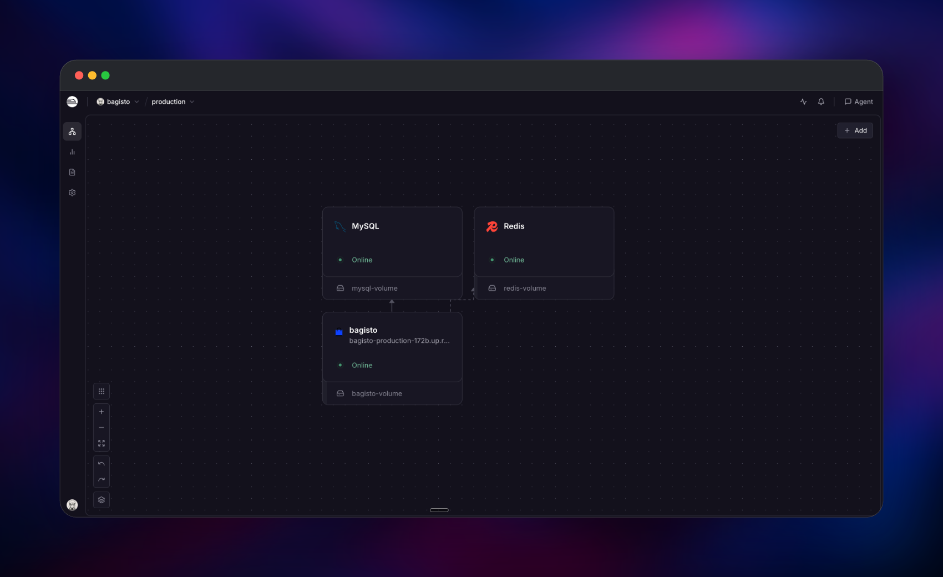
Task: Open the Activity pulse icon
Action: pyautogui.click(x=803, y=102)
